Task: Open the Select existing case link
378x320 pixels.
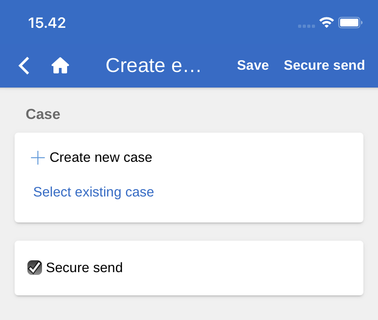Action: click(94, 192)
